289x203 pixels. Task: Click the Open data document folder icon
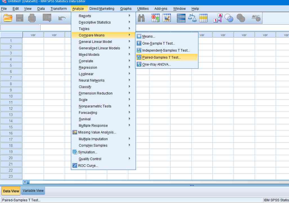[x=8, y=18]
